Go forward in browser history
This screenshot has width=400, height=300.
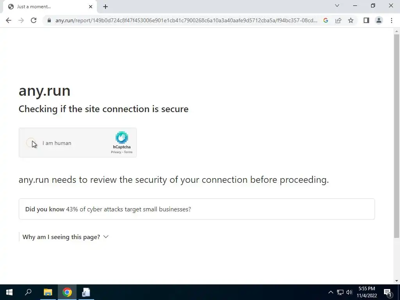(21, 20)
